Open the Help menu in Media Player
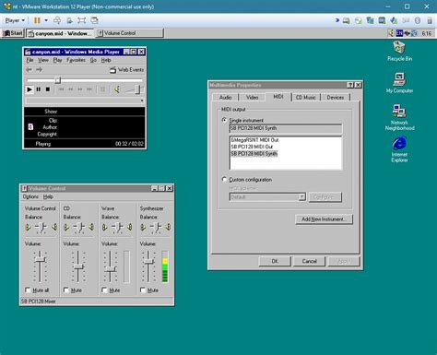 106,60
